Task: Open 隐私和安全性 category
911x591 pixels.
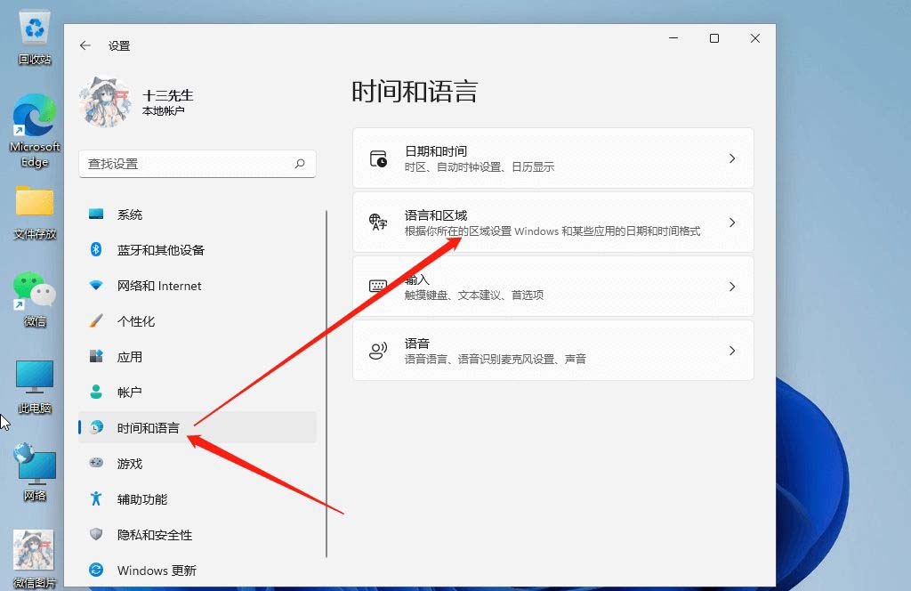Action: click(x=197, y=535)
